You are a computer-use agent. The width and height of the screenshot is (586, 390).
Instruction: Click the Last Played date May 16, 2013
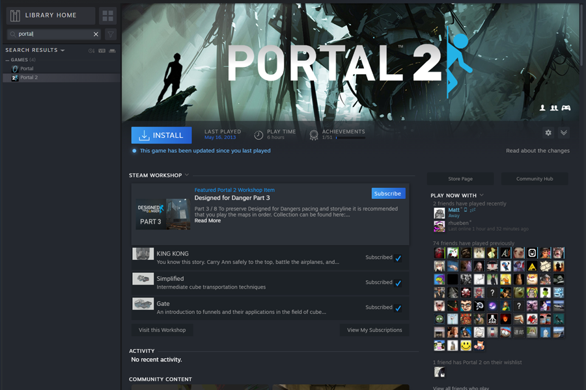(220, 137)
